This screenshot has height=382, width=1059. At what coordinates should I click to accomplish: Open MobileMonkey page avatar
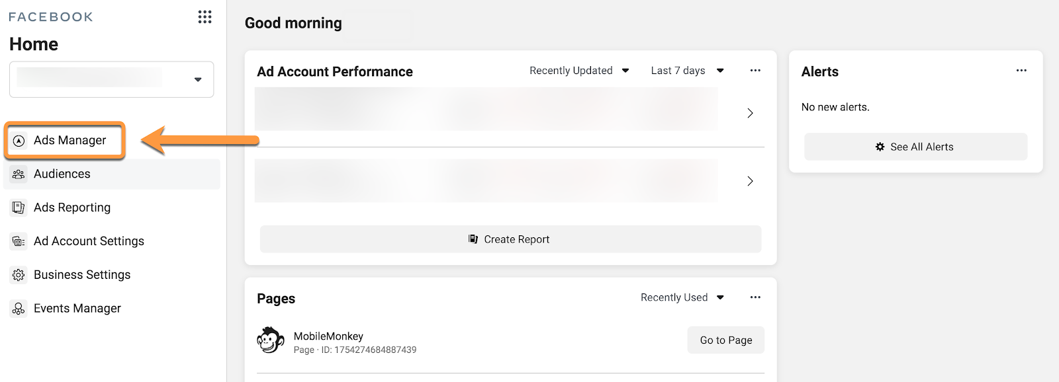[270, 341]
